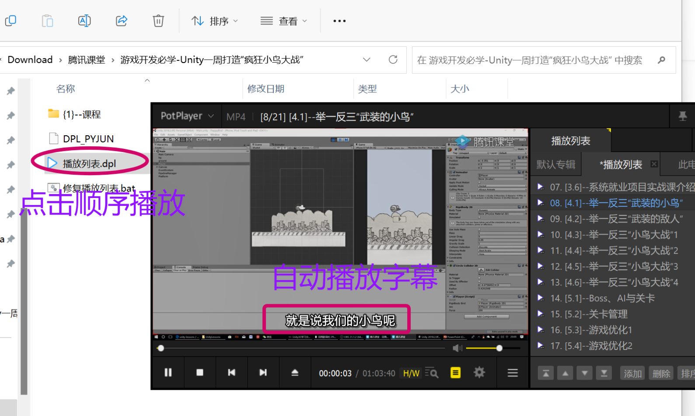Close the *播放列表 playlist tab

654,164
